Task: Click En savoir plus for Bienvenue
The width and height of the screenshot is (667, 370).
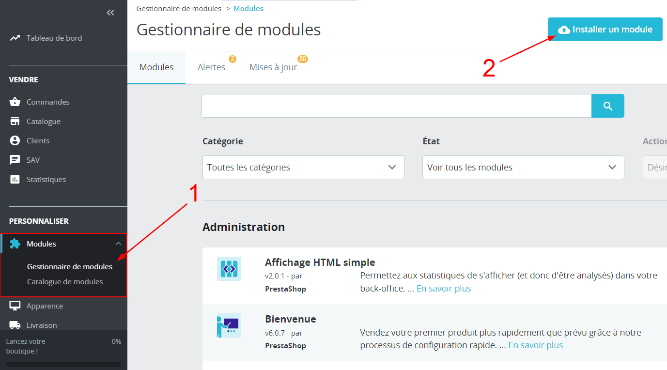Action: (x=535, y=345)
